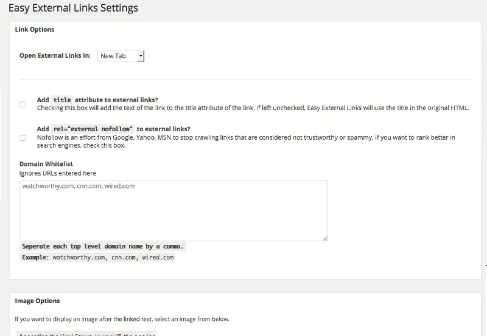This screenshot has height=336, width=487.
Task: Click the 'Link Options' section header
Action: (x=35, y=29)
